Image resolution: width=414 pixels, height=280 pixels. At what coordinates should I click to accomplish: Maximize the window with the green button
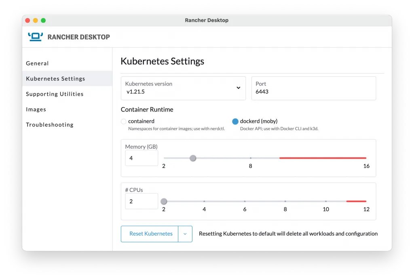coord(43,20)
